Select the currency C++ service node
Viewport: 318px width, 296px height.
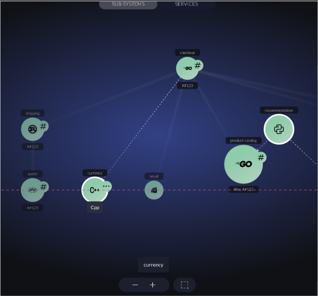pos(94,190)
